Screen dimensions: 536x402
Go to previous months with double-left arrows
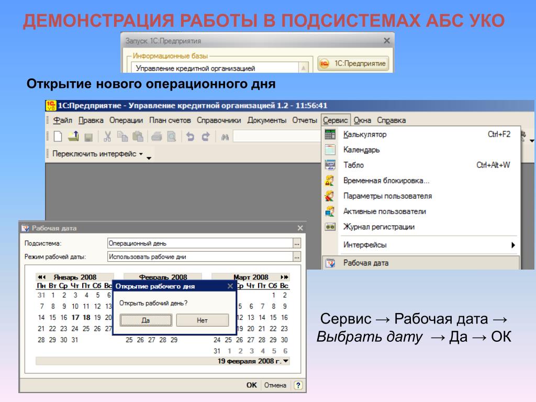point(42,277)
